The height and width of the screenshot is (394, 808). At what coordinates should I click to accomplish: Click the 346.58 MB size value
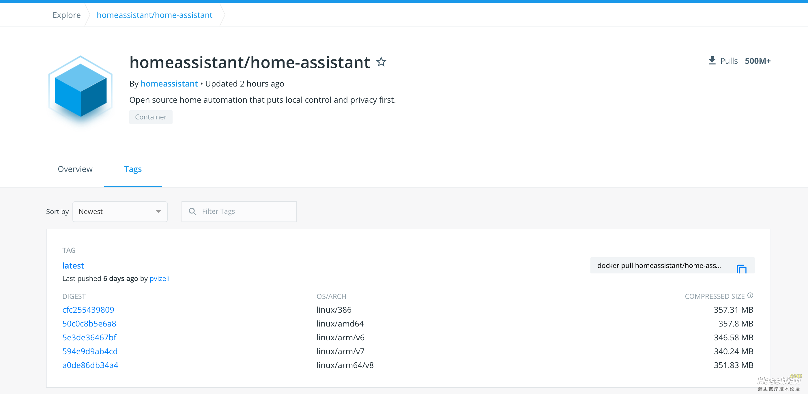pyautogui.click(x=733, y=337)
